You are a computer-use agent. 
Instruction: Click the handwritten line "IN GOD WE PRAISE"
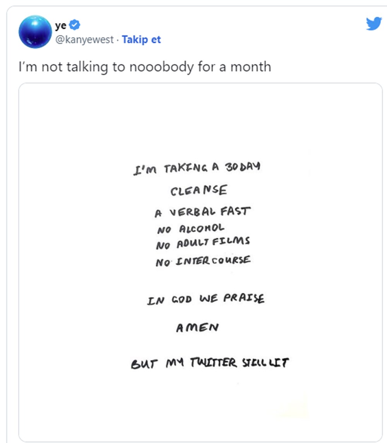coord(205,299)
